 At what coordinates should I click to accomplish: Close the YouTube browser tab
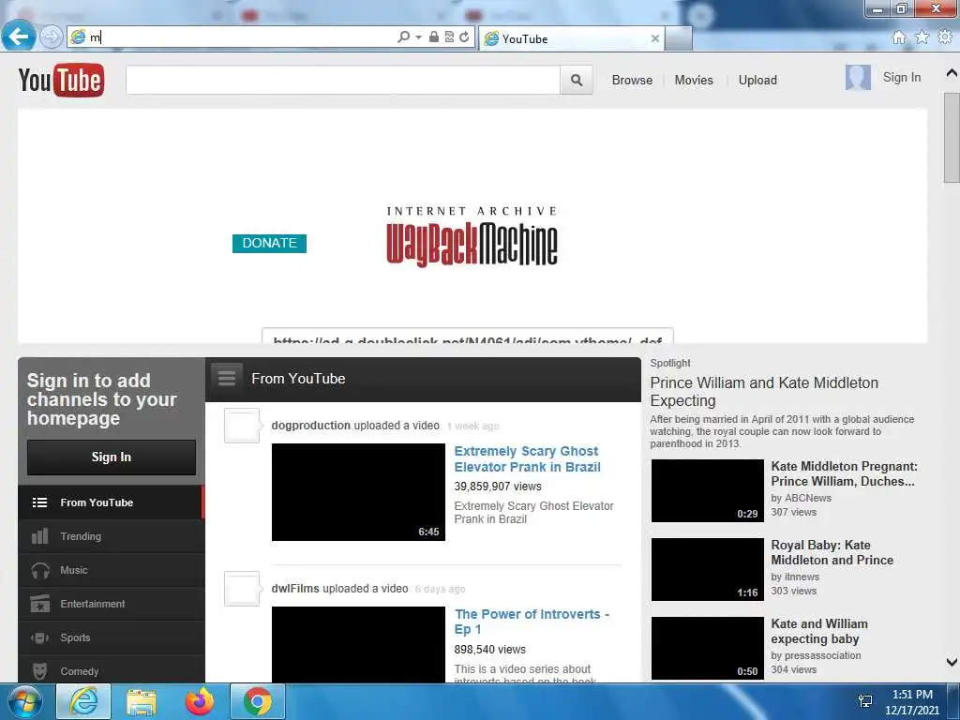654,38
